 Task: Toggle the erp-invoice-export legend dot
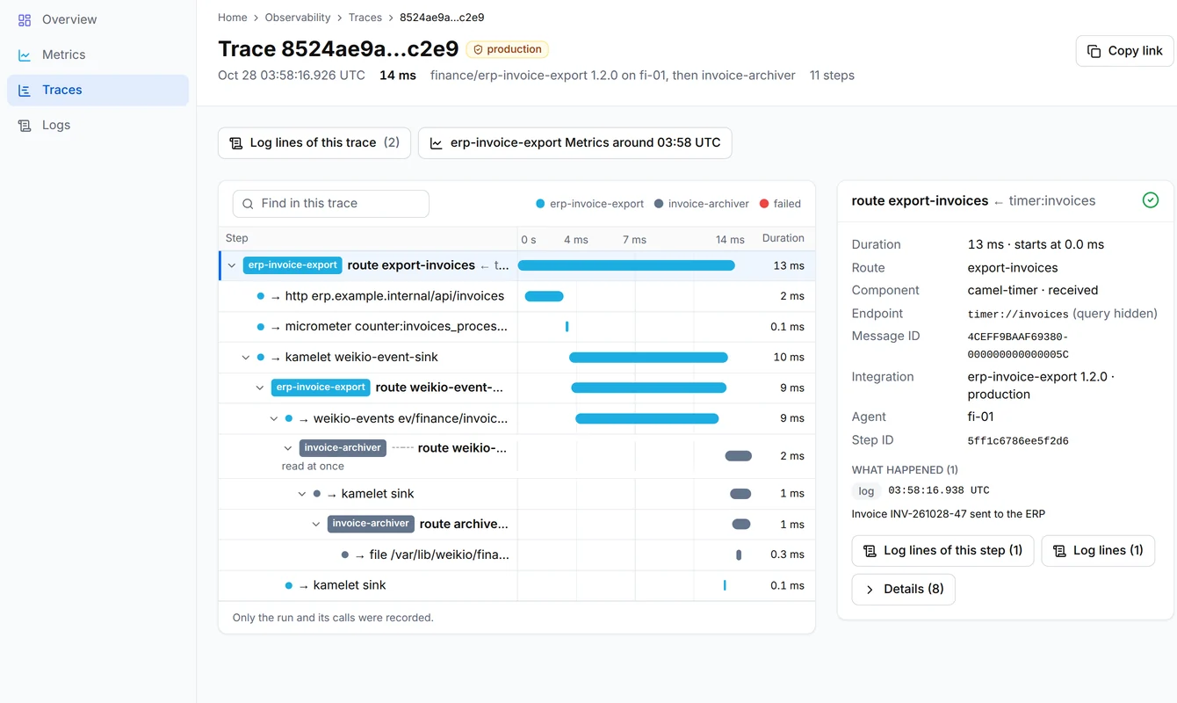click(540, 204)
